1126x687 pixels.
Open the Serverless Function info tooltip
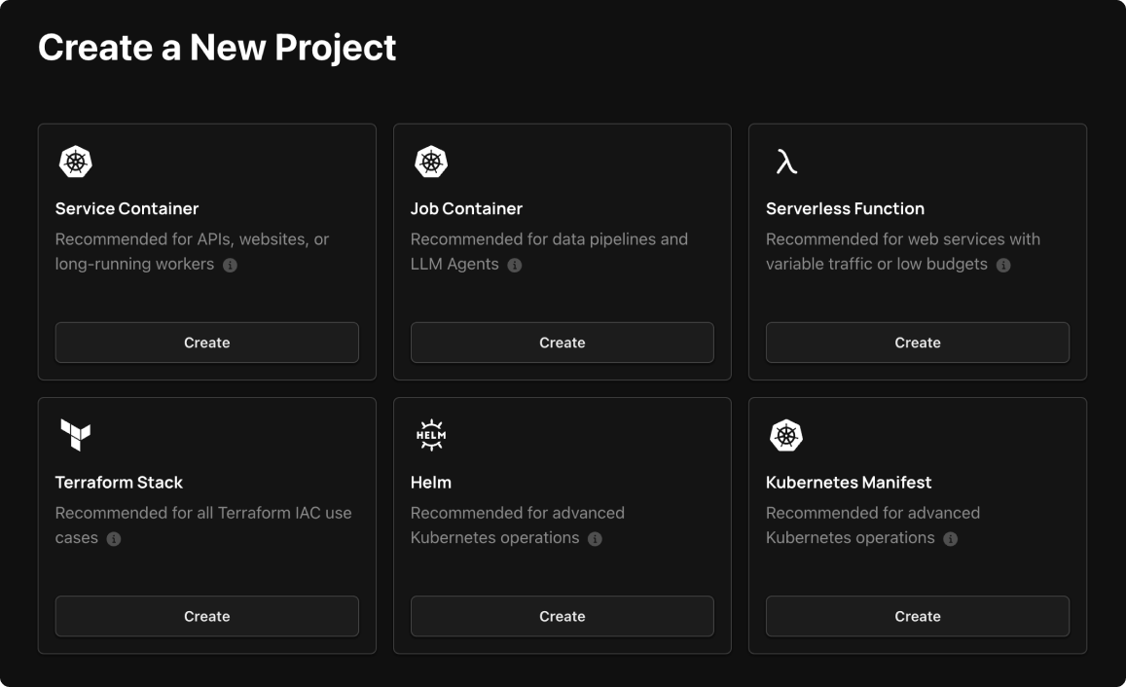pyautogui.click(x=1002, y=264)
